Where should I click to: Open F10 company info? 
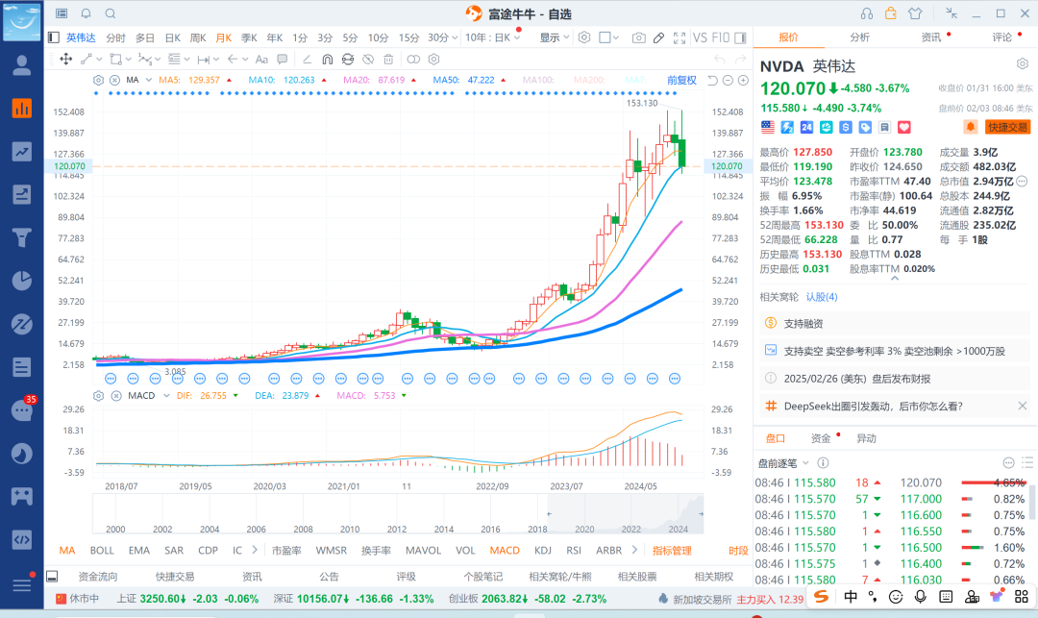pos(721,37)
